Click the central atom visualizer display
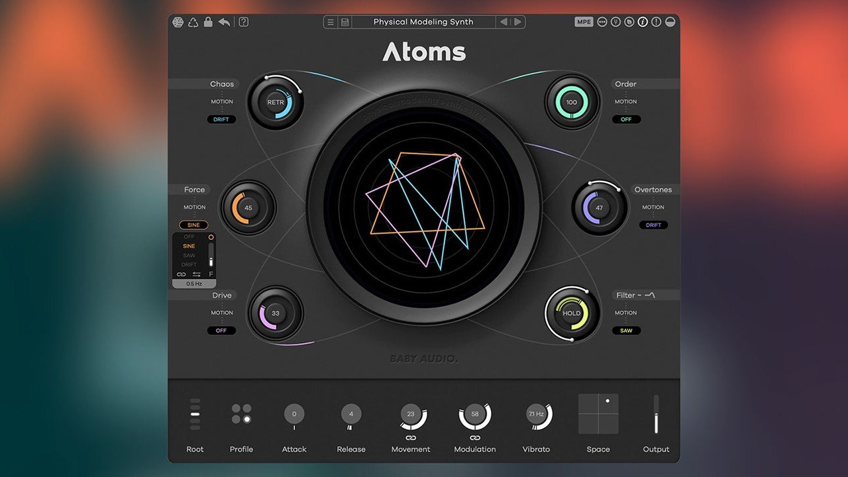The height and width of the screenshot is (477, 848). tap(424, 207)
